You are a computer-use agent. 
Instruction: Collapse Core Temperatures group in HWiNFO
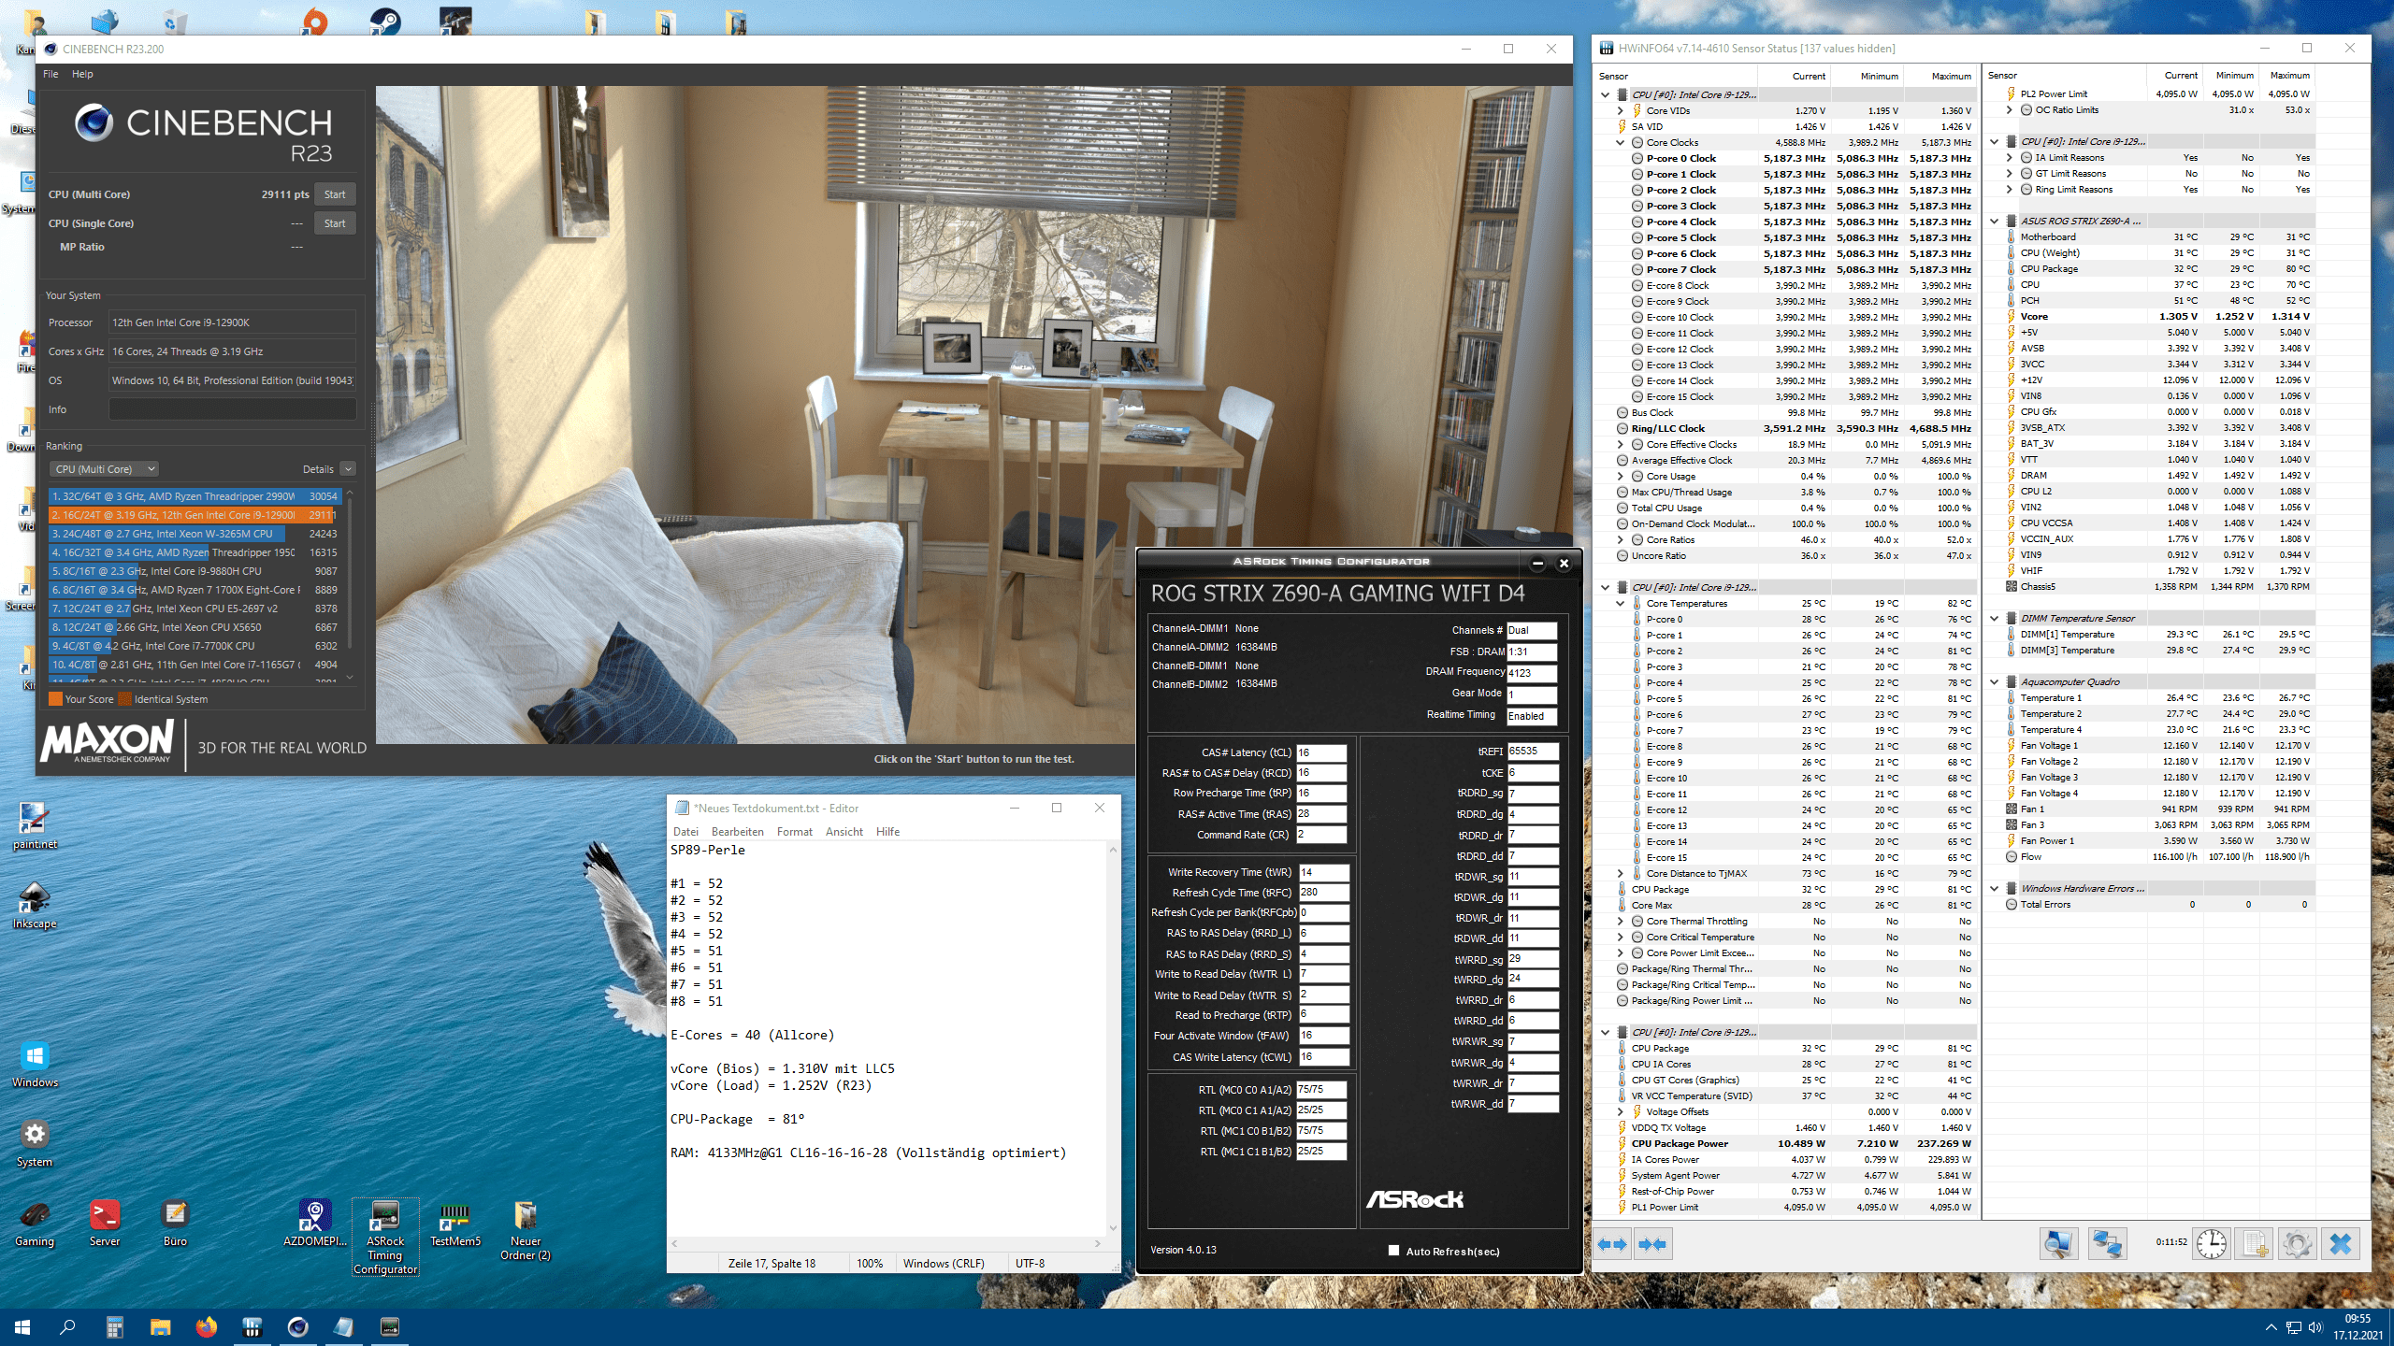[1621, 604]
